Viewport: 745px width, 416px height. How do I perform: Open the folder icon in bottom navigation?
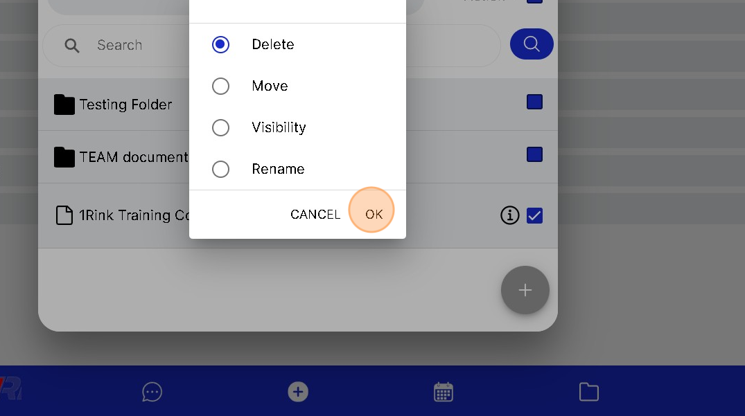coord(588,392)
